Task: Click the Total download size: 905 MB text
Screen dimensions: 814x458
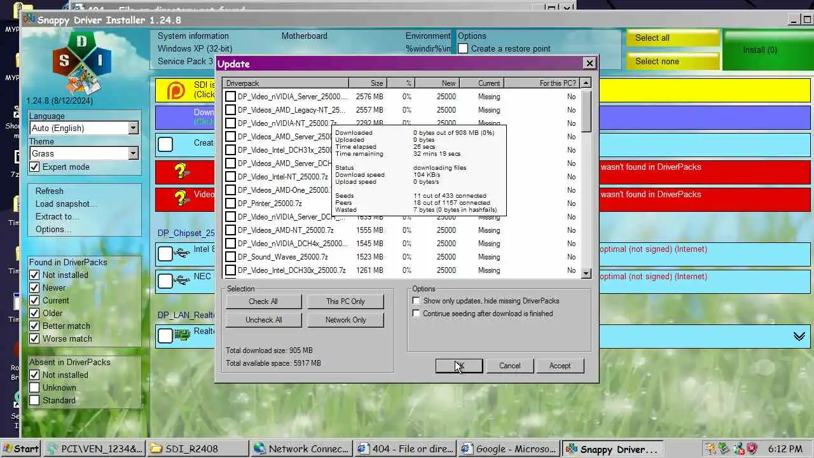Action: point(269,350)
